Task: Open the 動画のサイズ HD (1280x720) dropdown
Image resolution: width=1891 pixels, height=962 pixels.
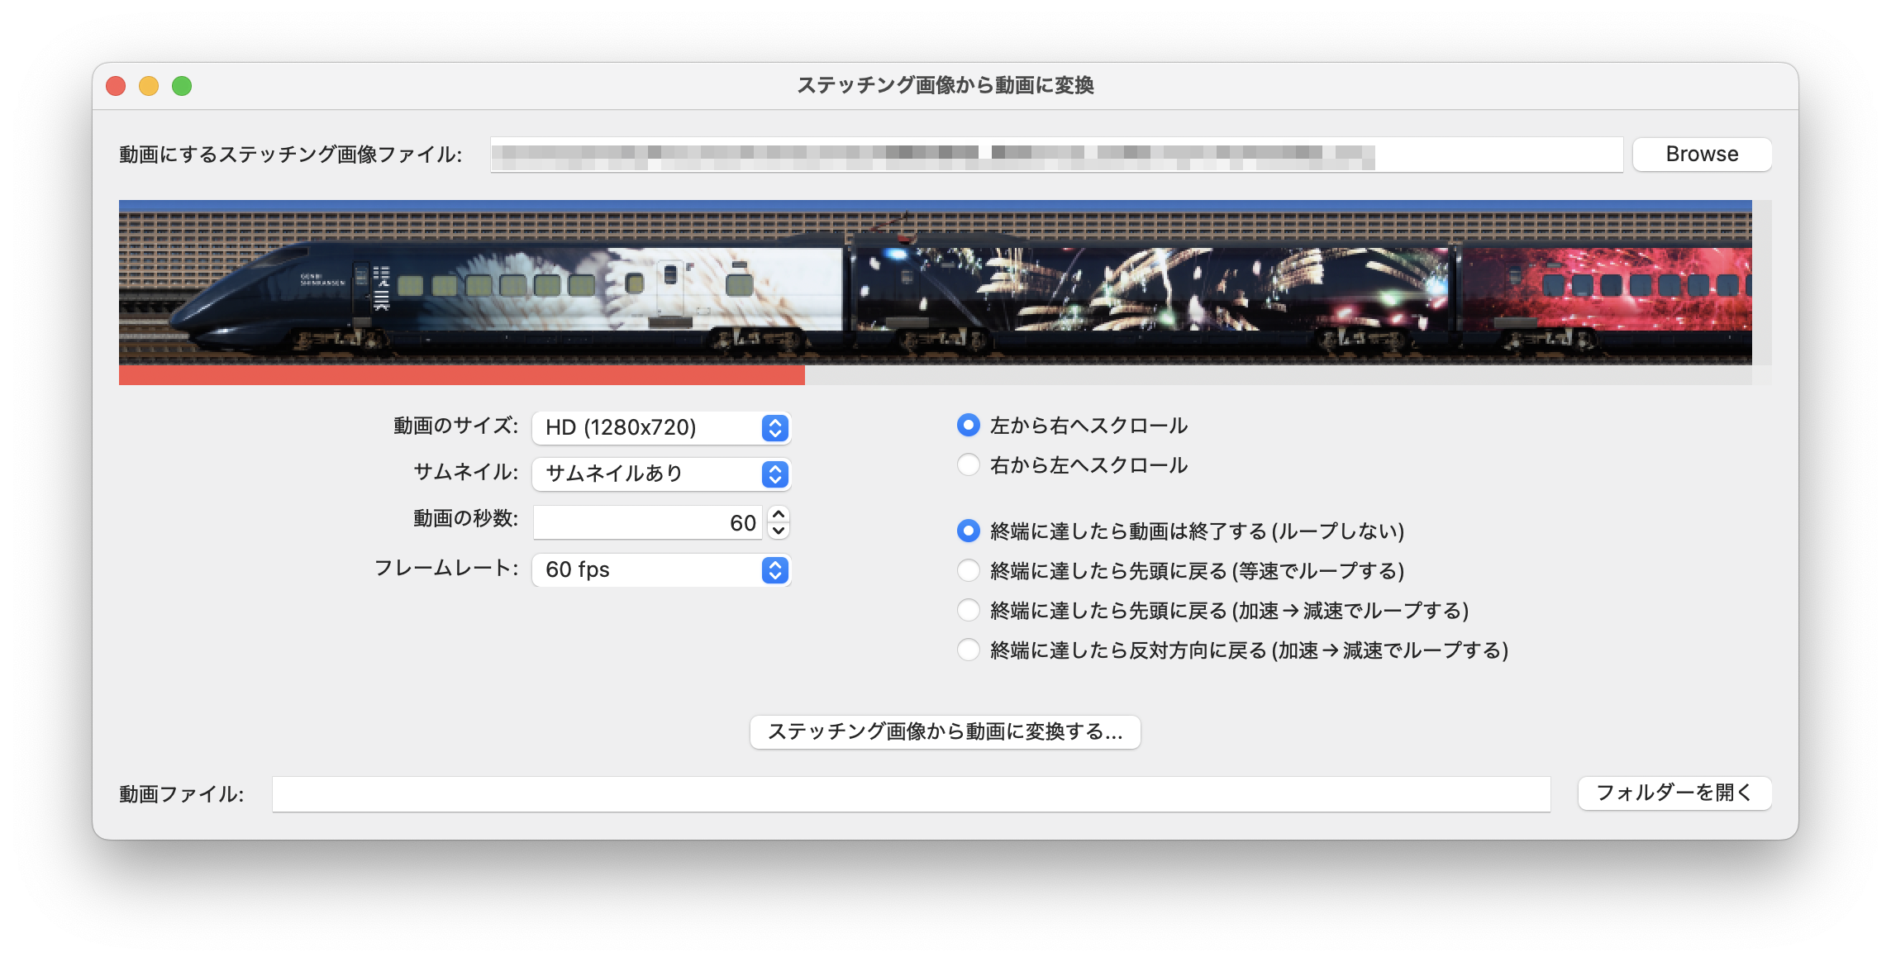Action: click(661, 427)
